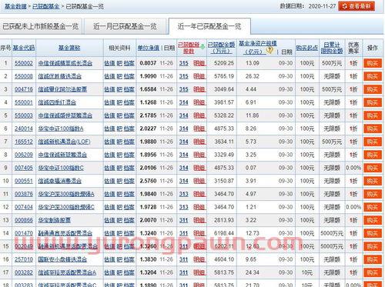Click 估值 link in row 550003
This screenshot has height=287, width=385.
tap(109, 115)
